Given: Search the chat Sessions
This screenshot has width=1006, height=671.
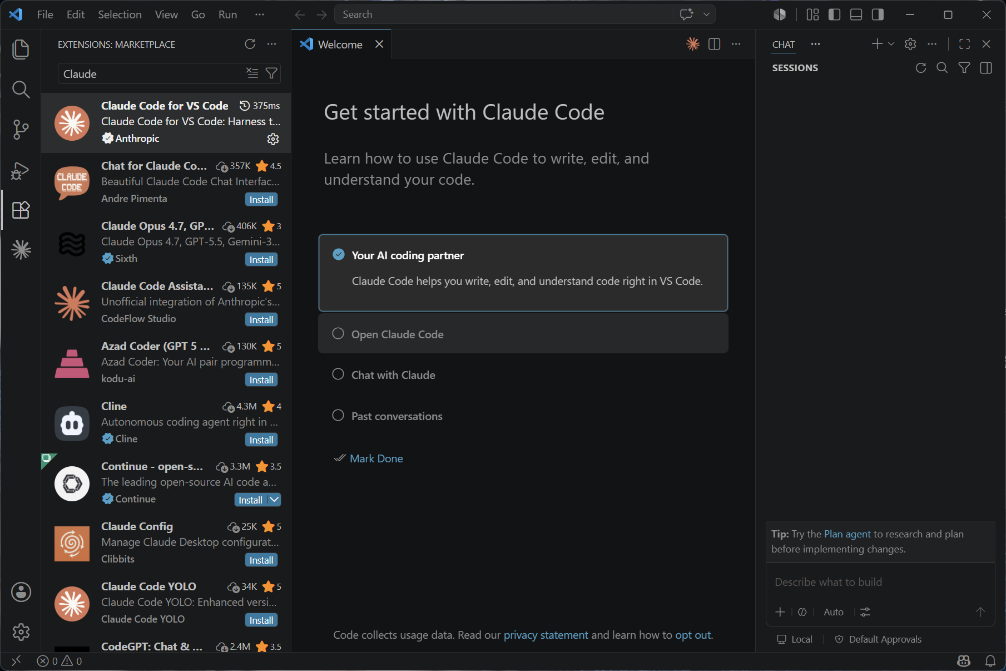Looking at the screenshot, I should [942, 68].
